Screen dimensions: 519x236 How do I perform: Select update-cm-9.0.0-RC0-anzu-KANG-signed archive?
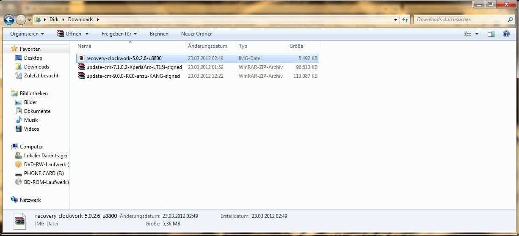tap(198, 76)
